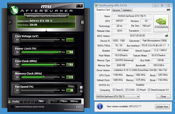This screenshot has width=175, height=114.
Task: Click the Device ID field 10DE - 1380
Action: [x=119, y=41]
